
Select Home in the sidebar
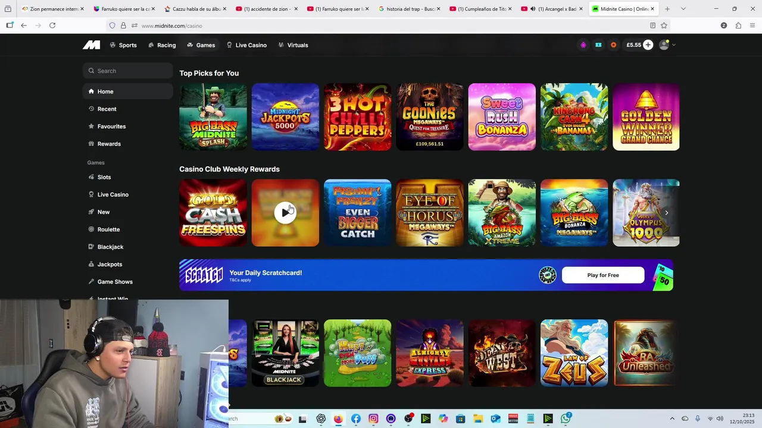(x=127, y=92)
